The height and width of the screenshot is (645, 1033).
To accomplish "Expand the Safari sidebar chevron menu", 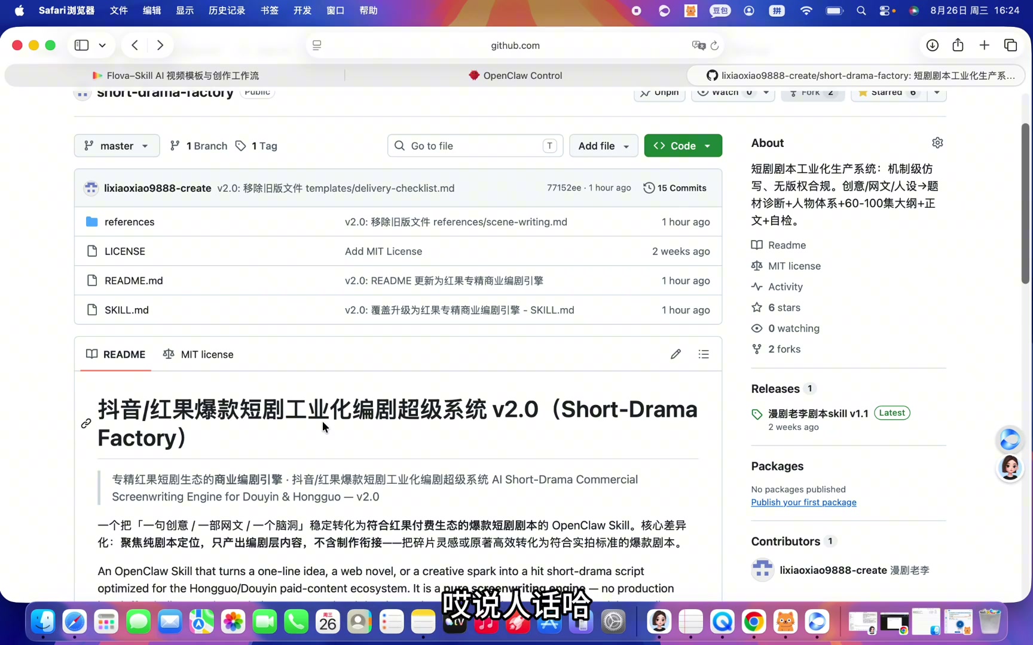I will coord(103,45).
